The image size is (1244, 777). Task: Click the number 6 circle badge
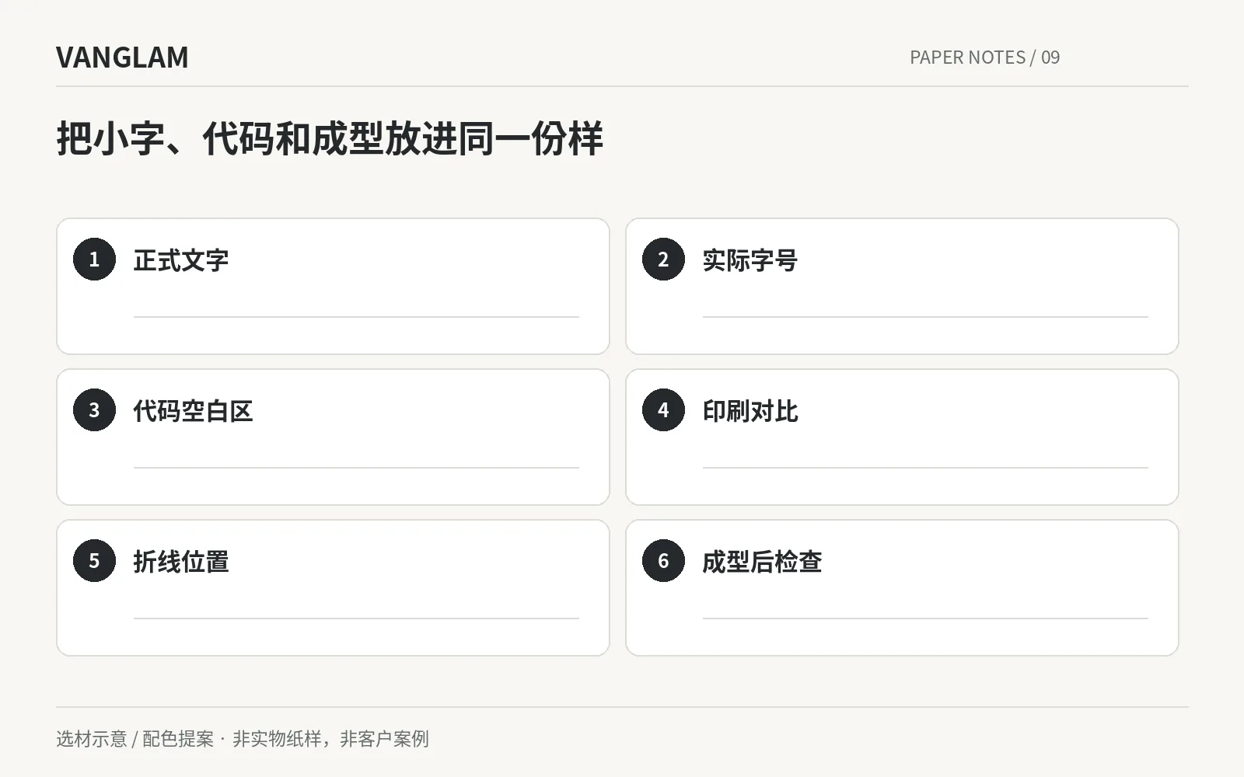point(663,561)
